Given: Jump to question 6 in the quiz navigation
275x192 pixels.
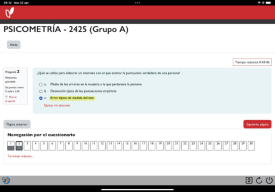Looking at the screenshot, I should click(x=52, y=146).
